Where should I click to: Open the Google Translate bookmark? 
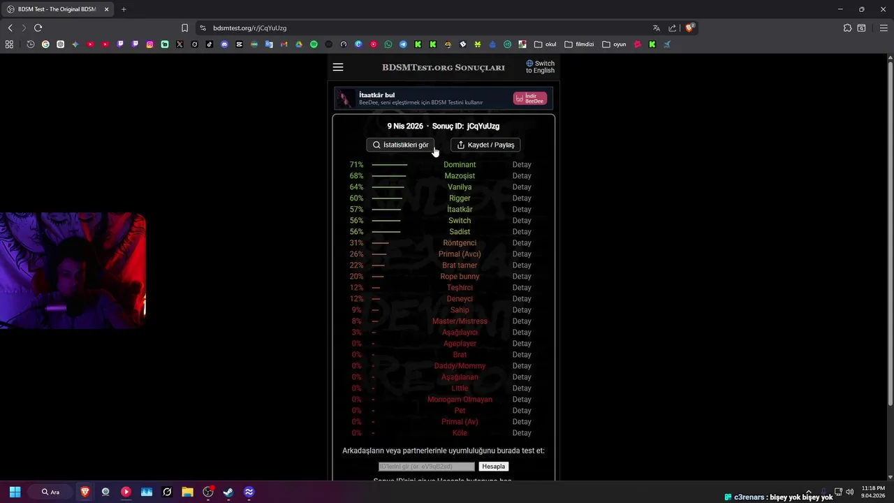[x=269, y=44]
